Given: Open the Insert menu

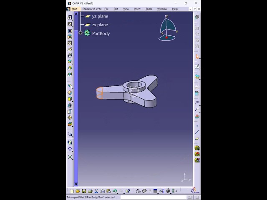Looking at the screenshot, I should (x=137, y=9).
